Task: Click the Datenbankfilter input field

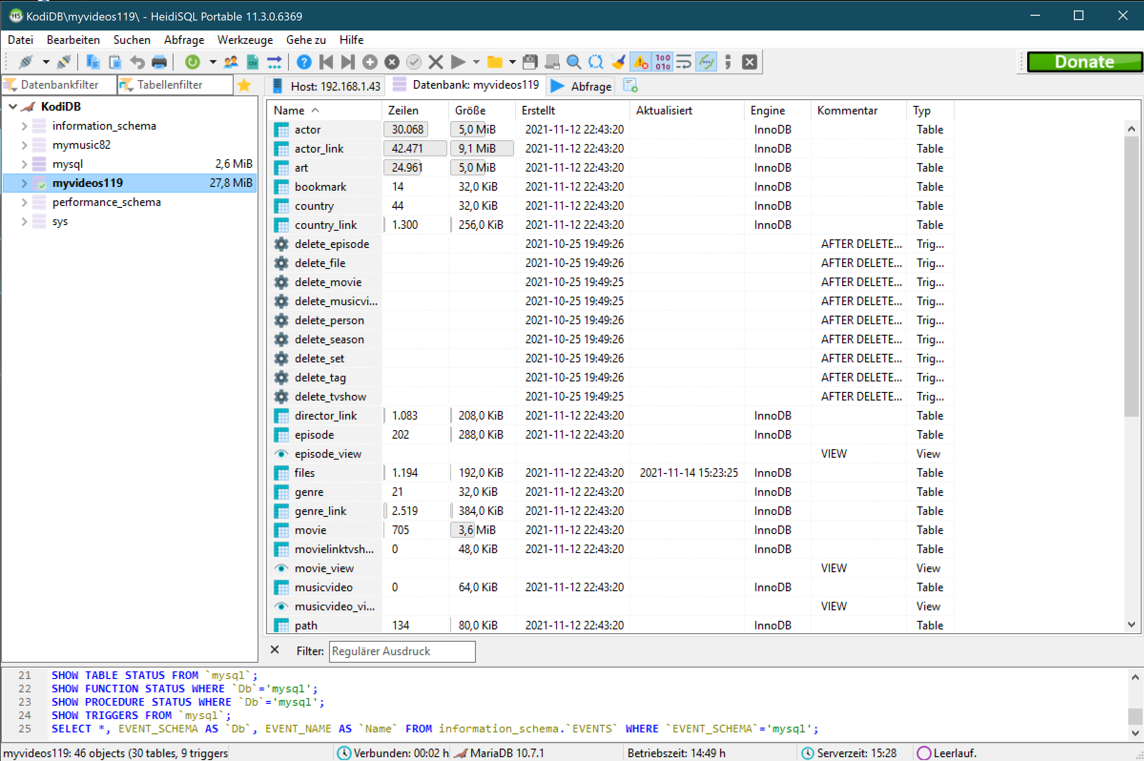Action: pos(60,85)
